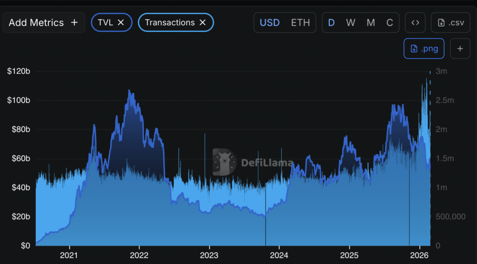Switch denomination to USD
477x264 pixels.
pos(270,23)
